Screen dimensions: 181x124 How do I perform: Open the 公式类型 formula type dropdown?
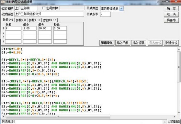pyautogui.click(x=121, y=8)
